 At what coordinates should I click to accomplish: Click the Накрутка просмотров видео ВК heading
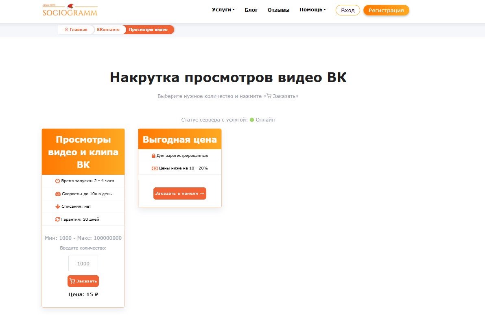click(228, 77)
